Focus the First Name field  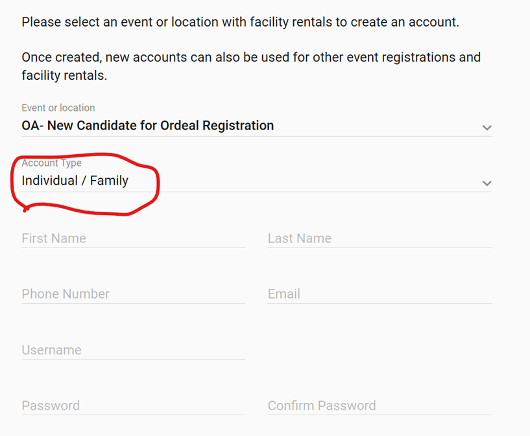(133, 238)
